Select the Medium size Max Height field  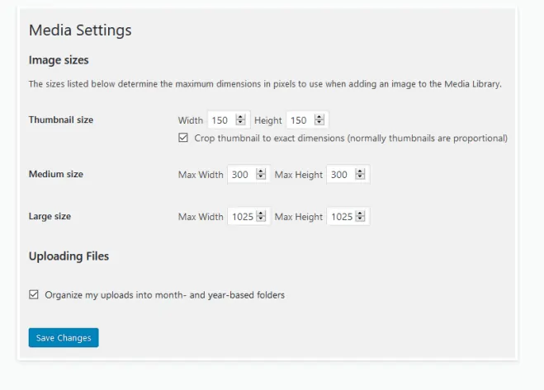point(341,175)
